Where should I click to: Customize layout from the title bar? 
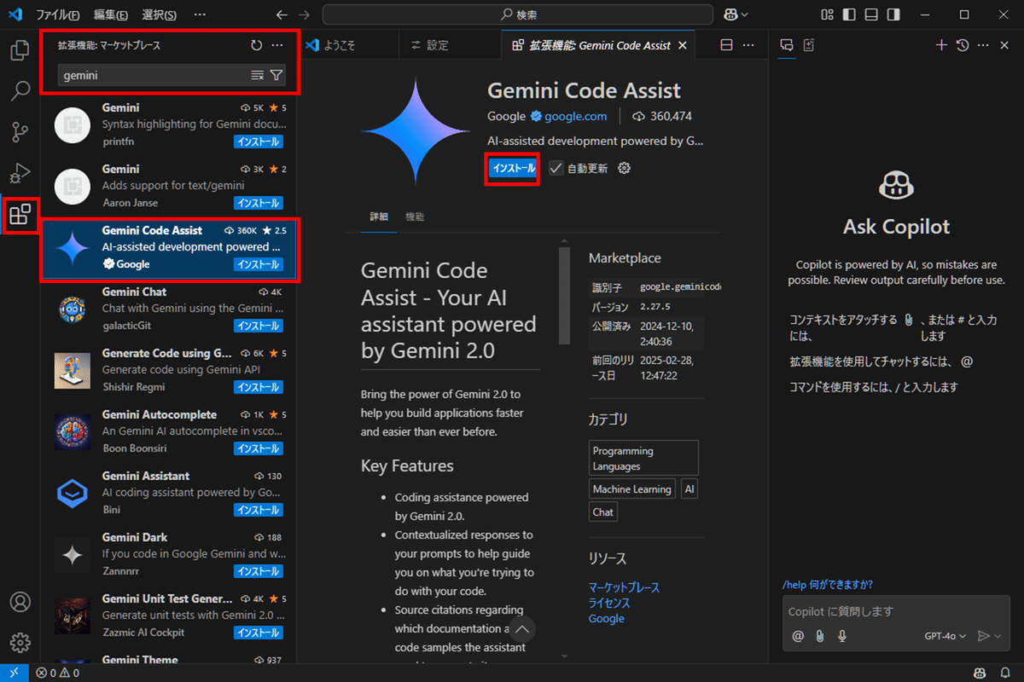(827, 14)
